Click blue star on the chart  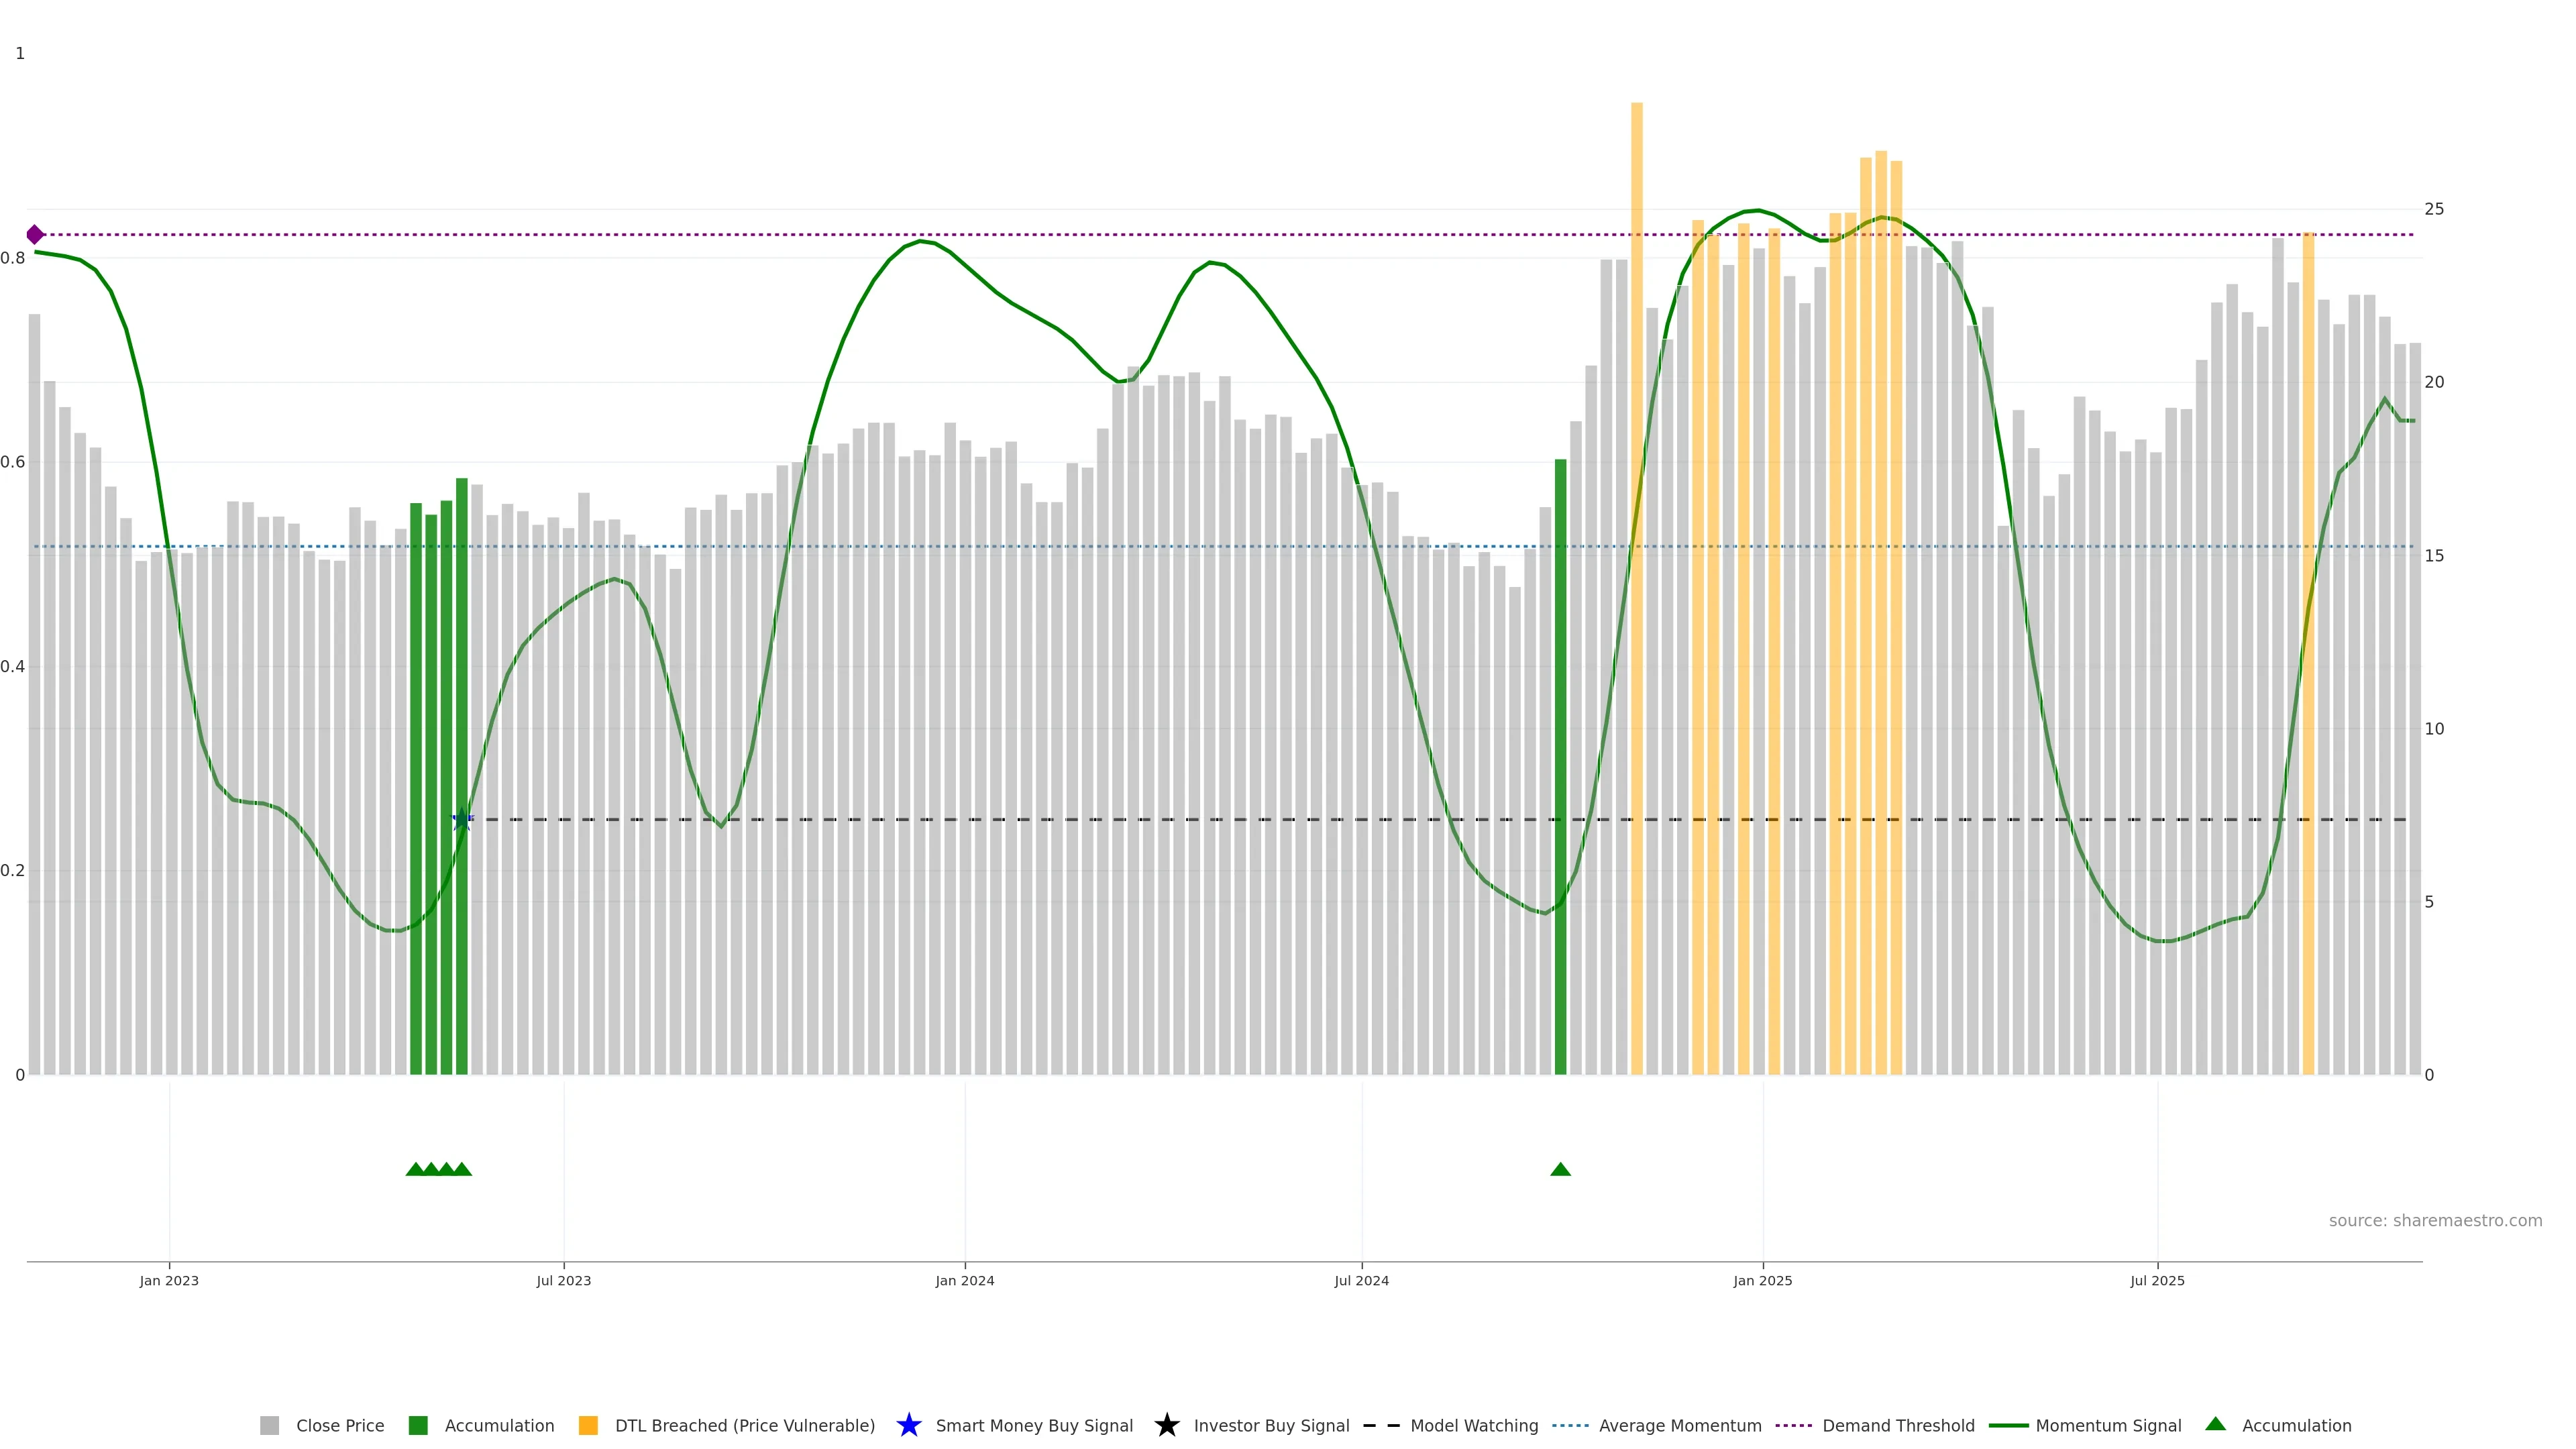click(x=461, y=820)
